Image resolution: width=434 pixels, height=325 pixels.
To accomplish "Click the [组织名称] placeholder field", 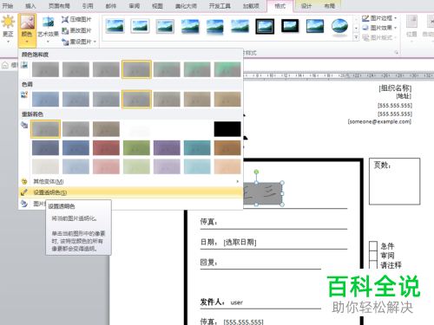I will (395, 88).
